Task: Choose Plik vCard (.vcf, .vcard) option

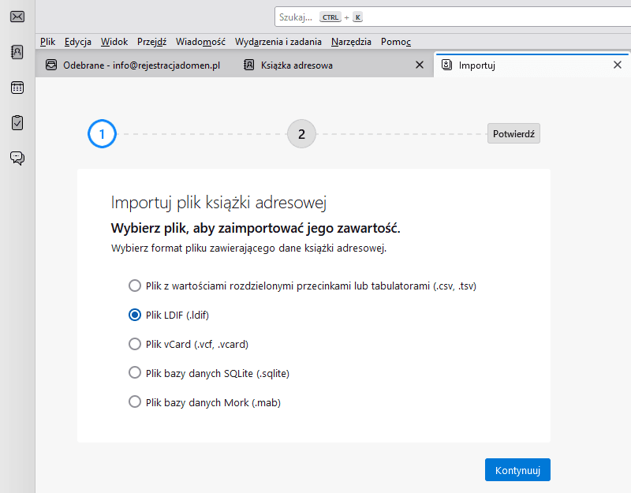Action: (134, 344)
